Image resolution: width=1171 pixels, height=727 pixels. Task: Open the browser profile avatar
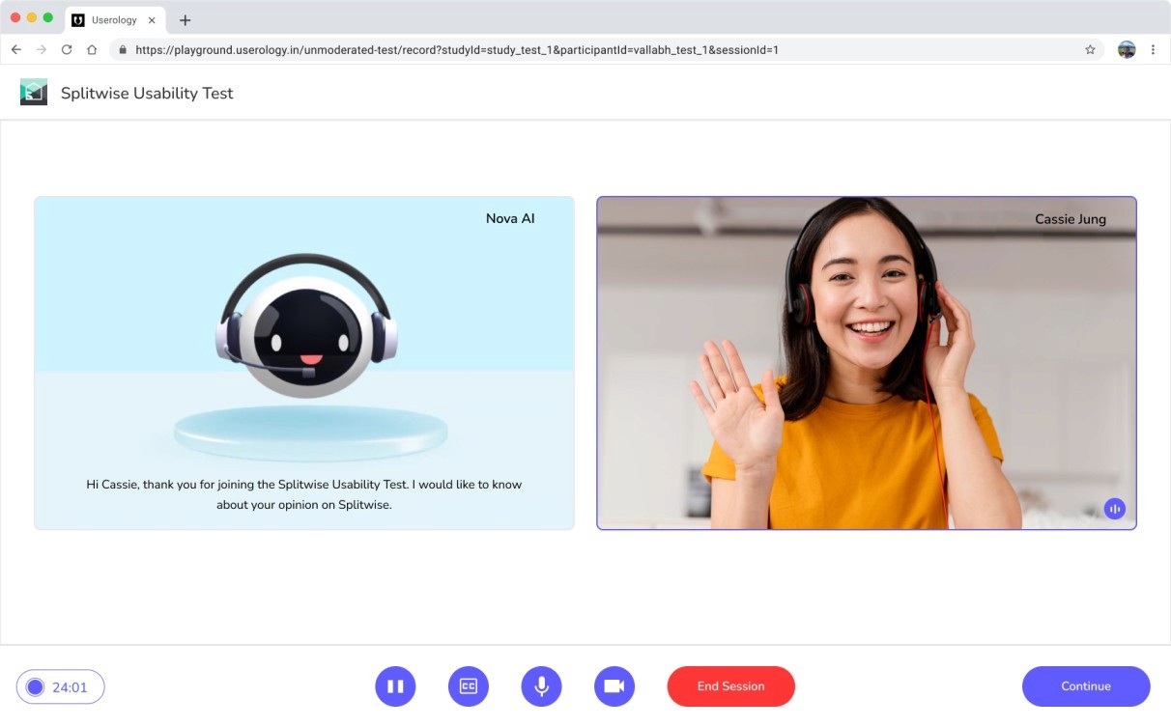(x=1127, y=49)
